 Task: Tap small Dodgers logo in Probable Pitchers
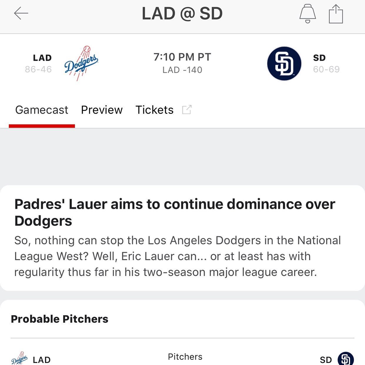19,359
